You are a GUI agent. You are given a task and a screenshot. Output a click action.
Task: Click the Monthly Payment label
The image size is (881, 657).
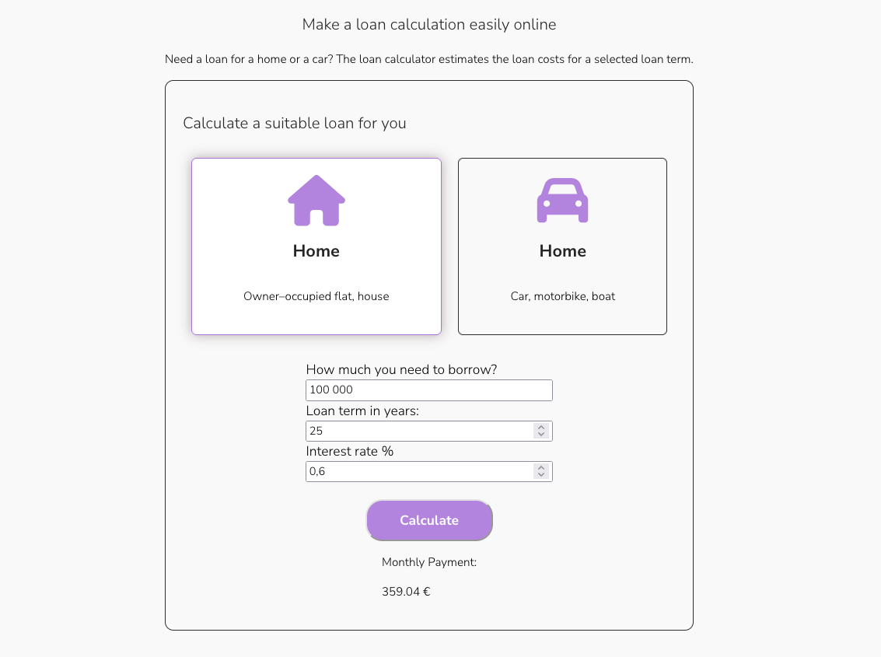coord(428,561)
